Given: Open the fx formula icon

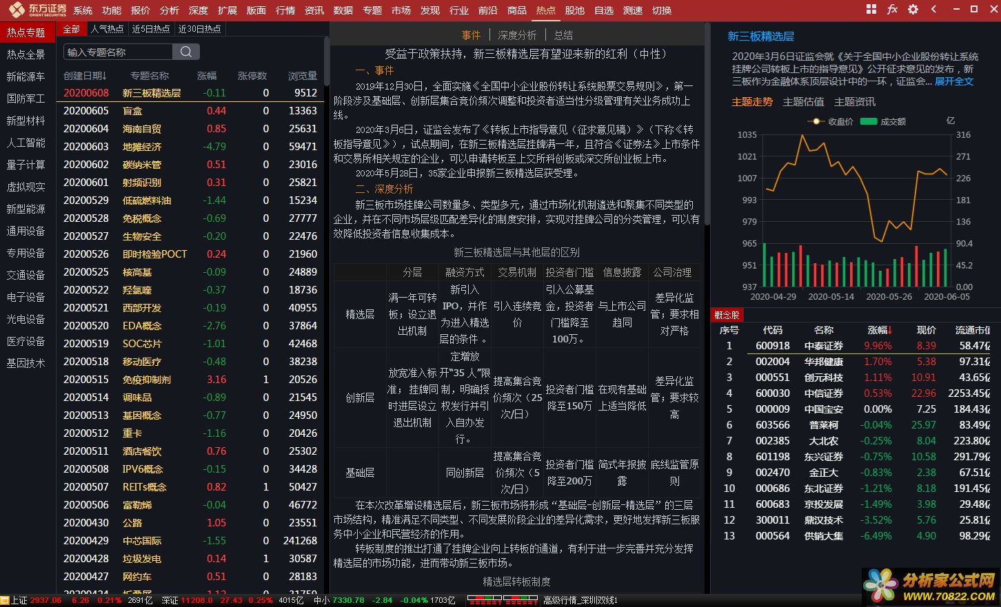Looking at the screenshot, I should click(x=892, y=10).
